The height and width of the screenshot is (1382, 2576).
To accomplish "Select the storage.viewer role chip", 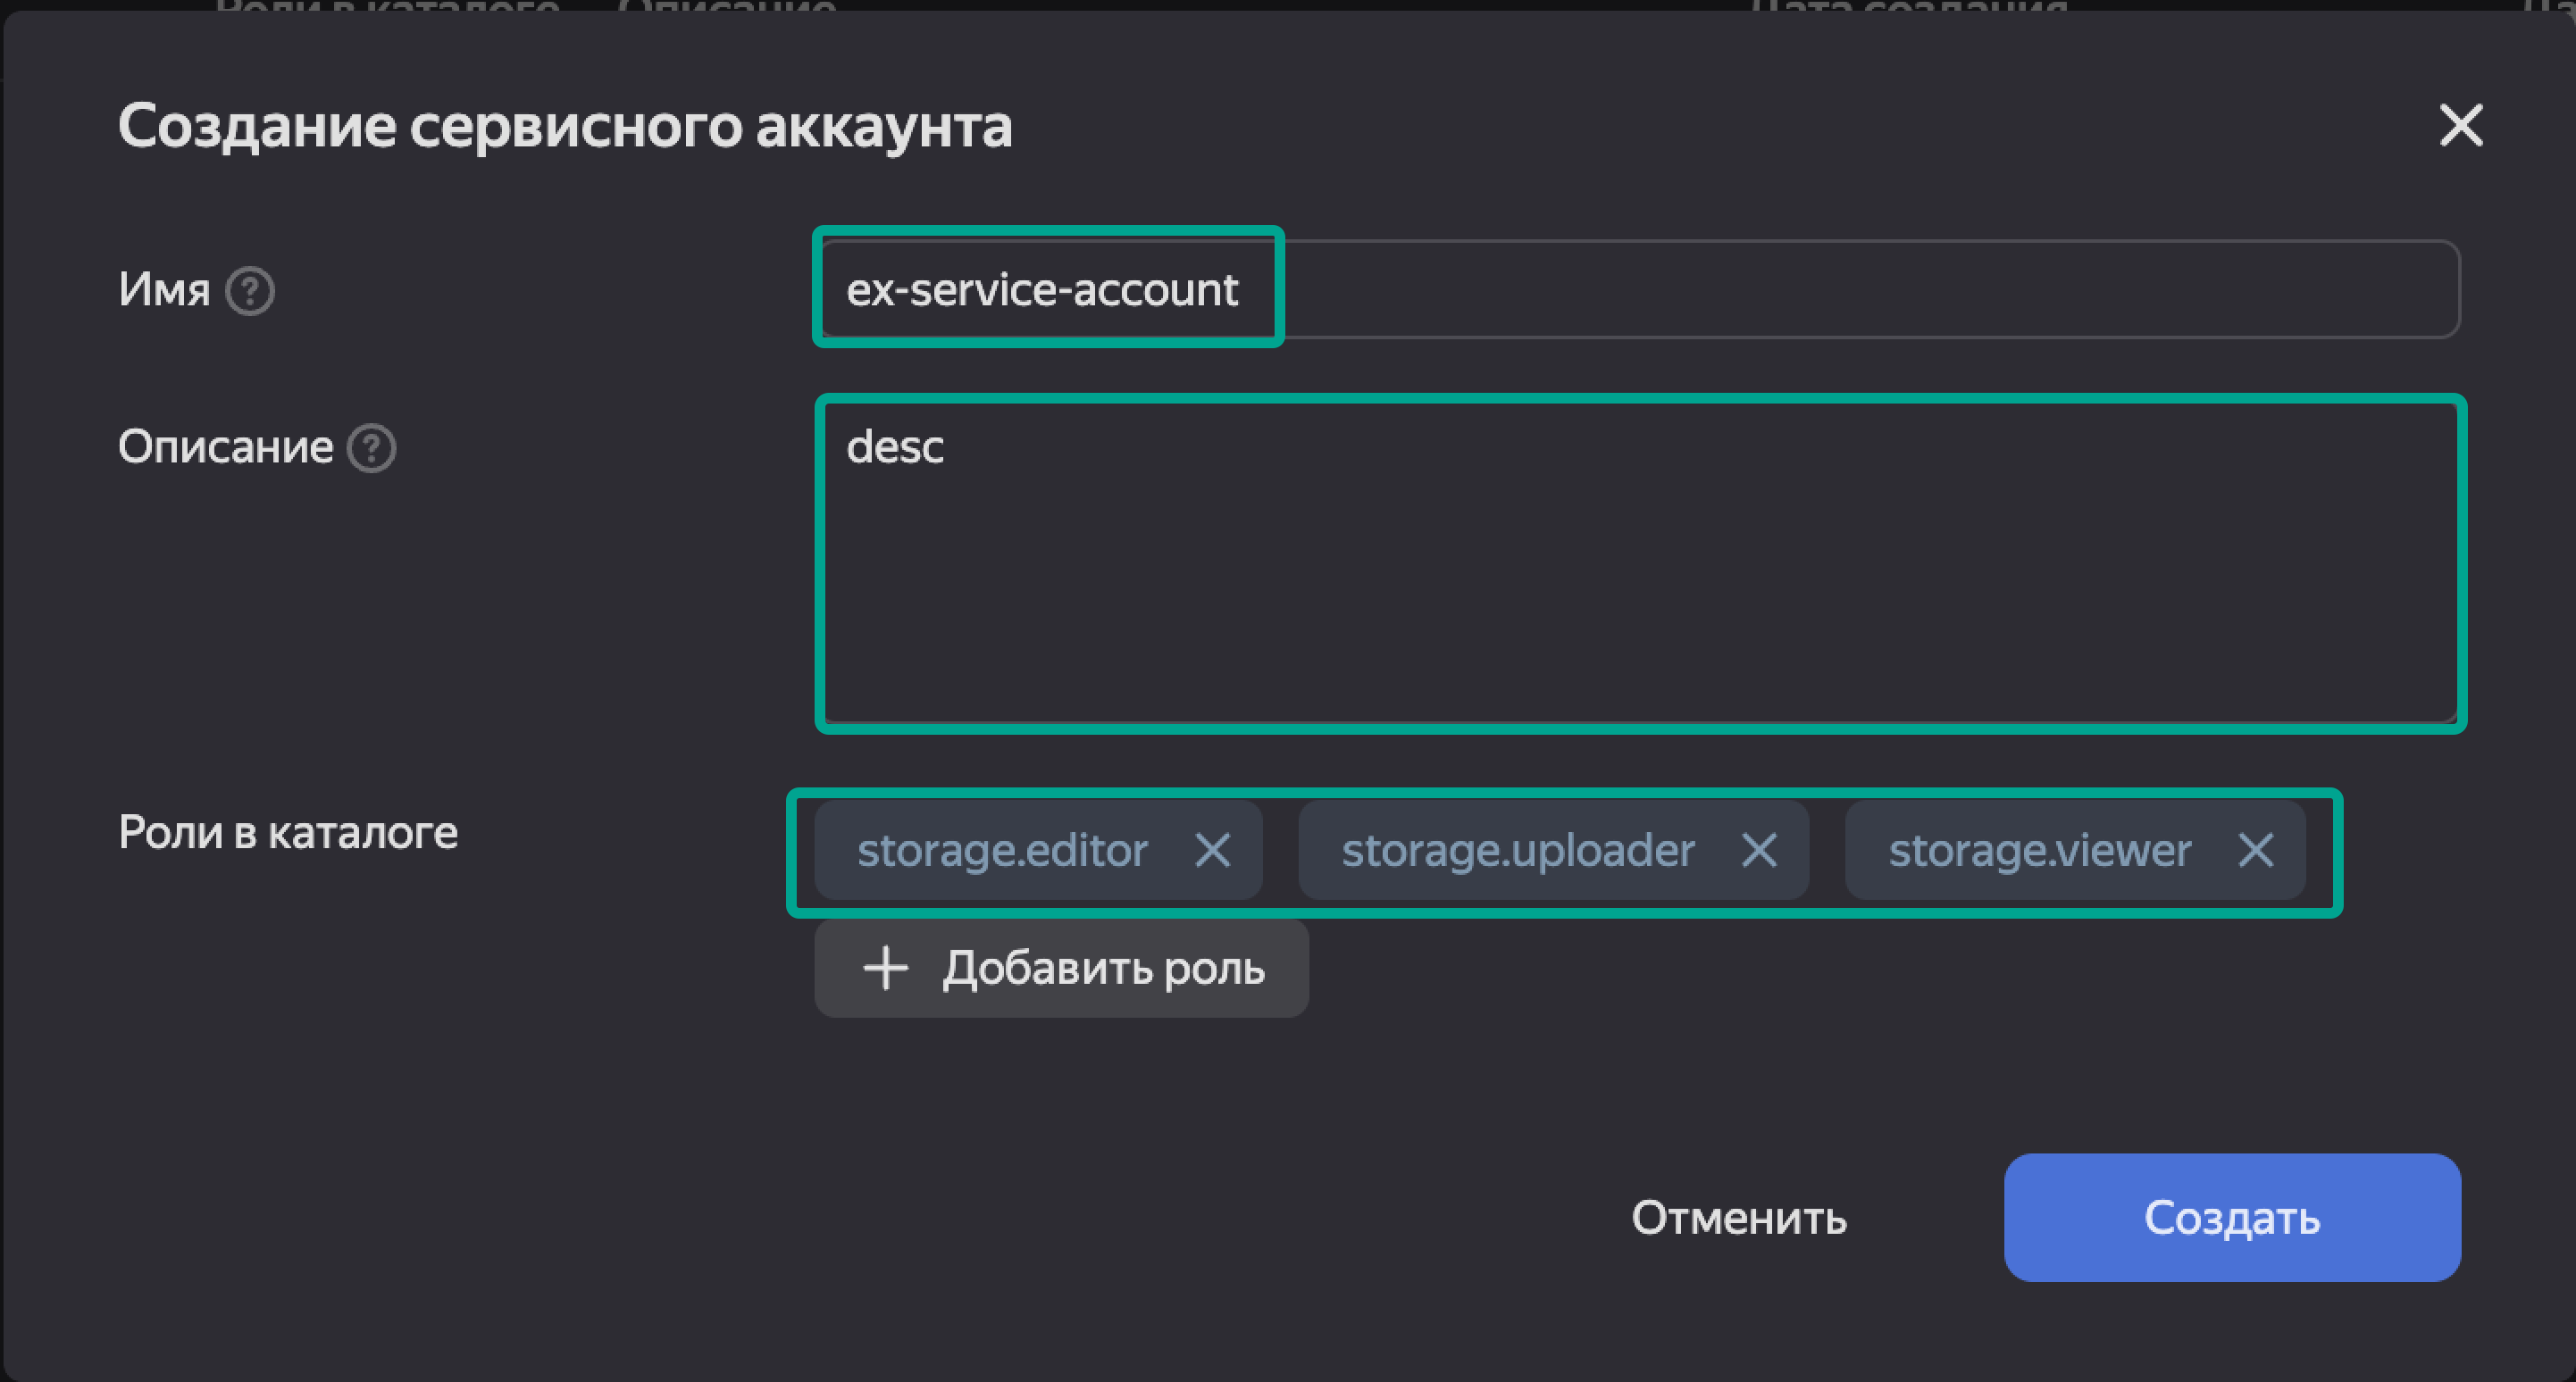I will coord(2039,852).
